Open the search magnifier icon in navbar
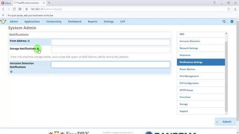The image size is (239, 134). [x=224, y=22]
